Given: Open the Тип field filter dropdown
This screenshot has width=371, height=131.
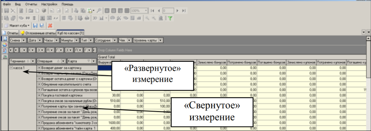Looking at the screenshot, I should click(x=91, y=40).
